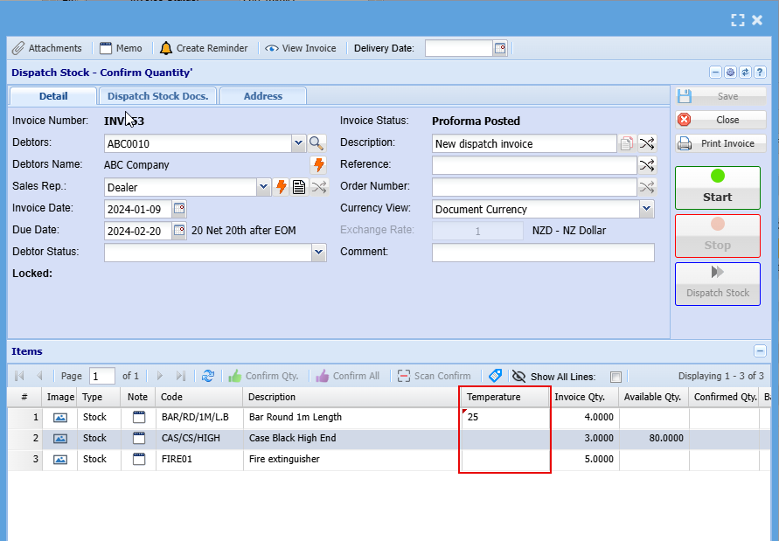Expand the Debtors dropdown arrow
The image size is (779, 541).
pyautogui.click(x=298, y=143)
